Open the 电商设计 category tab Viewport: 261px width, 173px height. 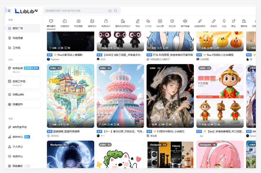[x=105, y=23]
